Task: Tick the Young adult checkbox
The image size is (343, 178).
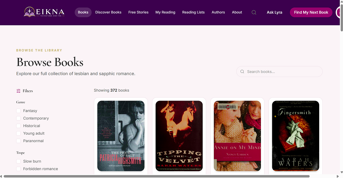Action: pos(18,133)
